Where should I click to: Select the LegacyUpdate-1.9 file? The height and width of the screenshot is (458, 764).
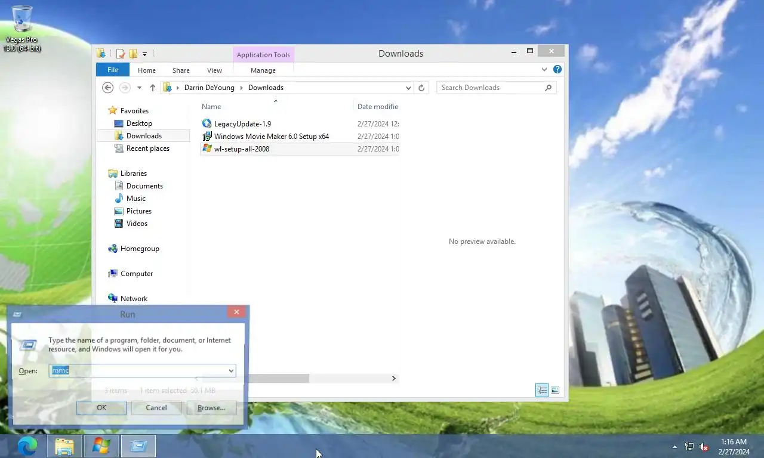[242, 124]
